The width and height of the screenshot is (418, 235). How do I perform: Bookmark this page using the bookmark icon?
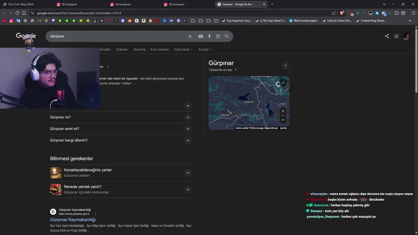tap(24, 13)
